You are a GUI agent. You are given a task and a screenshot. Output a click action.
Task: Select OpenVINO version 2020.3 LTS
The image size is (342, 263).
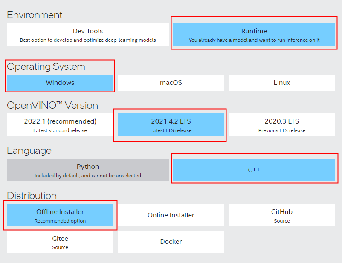[x=282, y=125]
